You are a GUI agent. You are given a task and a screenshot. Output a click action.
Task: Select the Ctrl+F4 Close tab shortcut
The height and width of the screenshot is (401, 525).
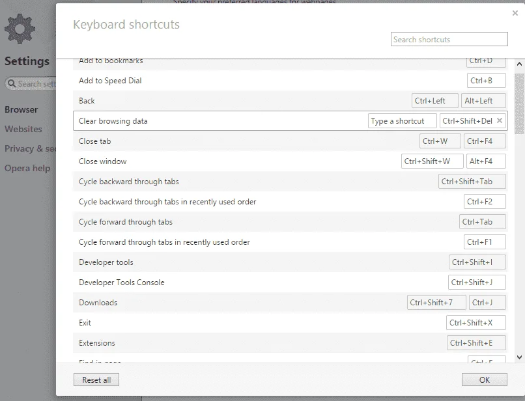[485, 141]
